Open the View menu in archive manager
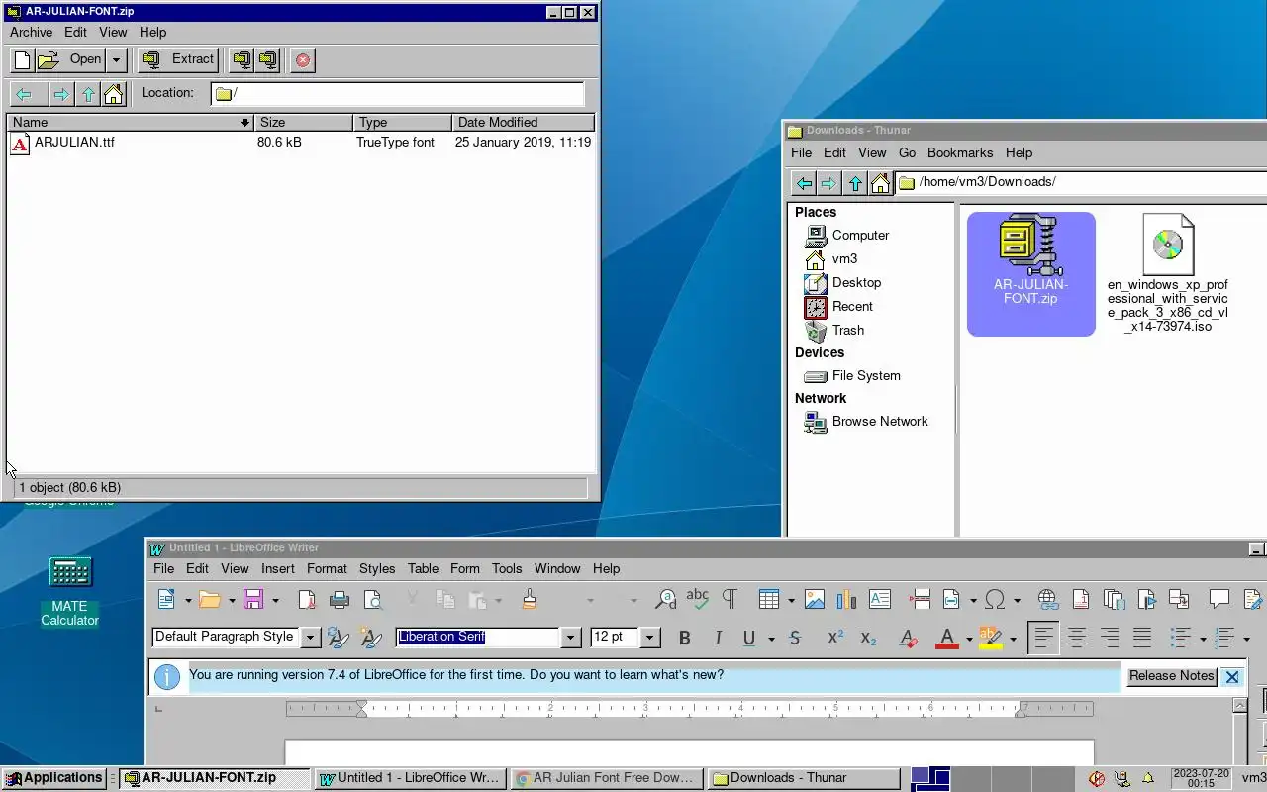 click(x=113, y=33)
